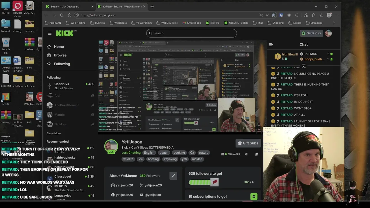Click the share stream icon
The width and height of the screenshot is (370, 208).
coord(246,154)
